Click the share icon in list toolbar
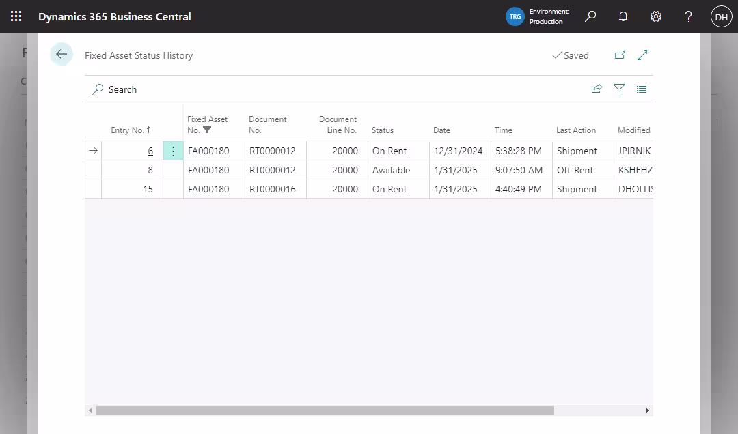The height and width of the screenshot is (434, 738). [x=597, y=89]
